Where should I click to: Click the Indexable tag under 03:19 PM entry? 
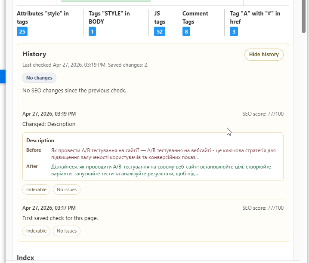(x=36, y=190)
